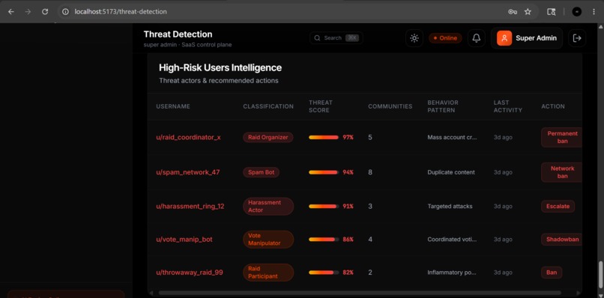Click the table horizontal scrollbar

tap(360, 293)
